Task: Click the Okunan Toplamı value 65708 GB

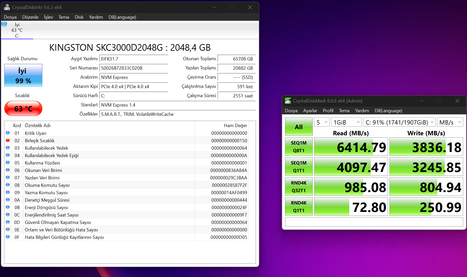Action: (x=237, y=59)
